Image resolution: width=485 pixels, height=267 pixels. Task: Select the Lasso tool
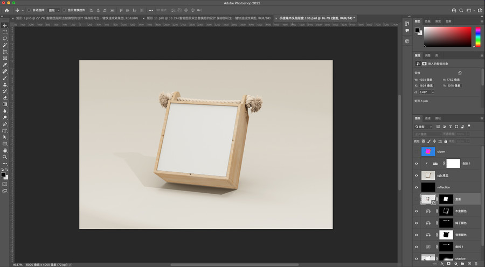(5, 39)
